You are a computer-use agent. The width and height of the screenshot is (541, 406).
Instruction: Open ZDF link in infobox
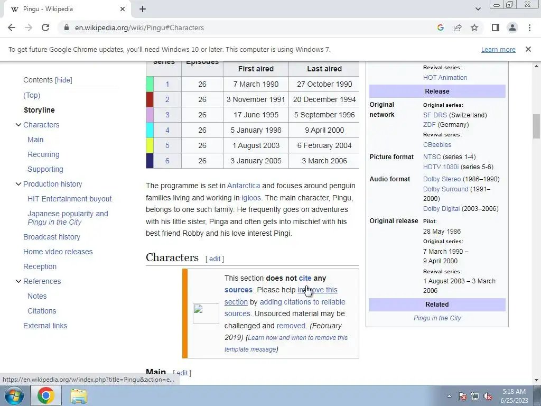coord(429,125)
